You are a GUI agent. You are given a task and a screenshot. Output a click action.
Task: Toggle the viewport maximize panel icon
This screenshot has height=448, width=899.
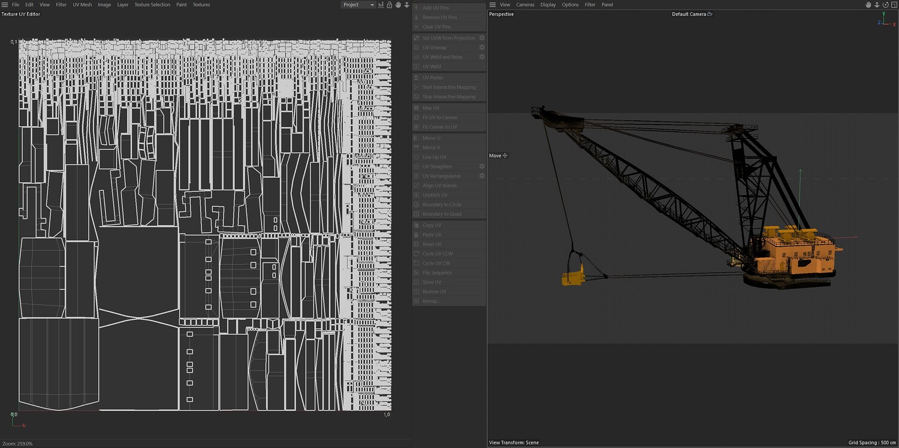pos(893,5)
